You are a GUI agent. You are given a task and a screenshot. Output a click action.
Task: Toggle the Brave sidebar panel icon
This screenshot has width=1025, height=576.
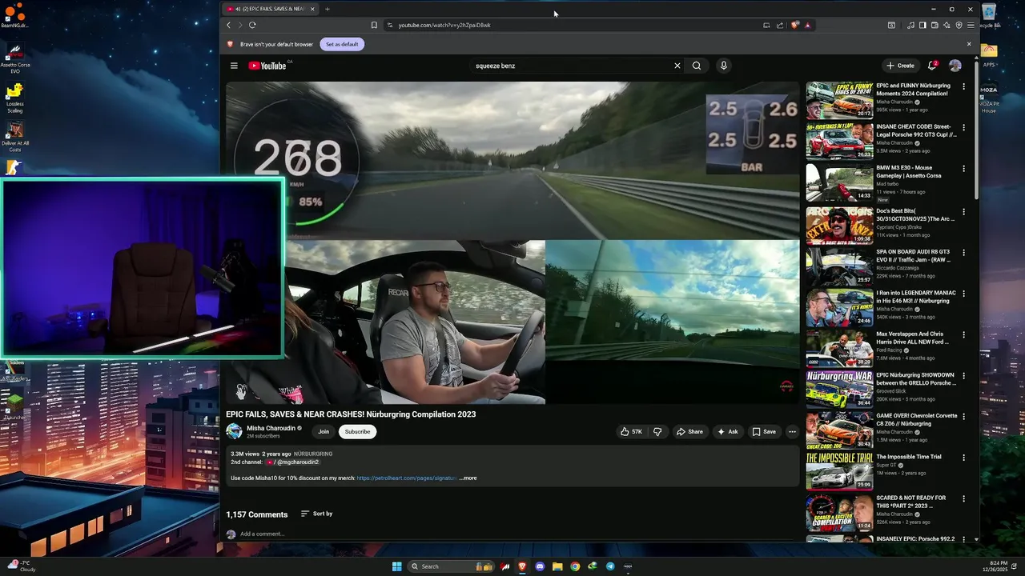(922, 25)
